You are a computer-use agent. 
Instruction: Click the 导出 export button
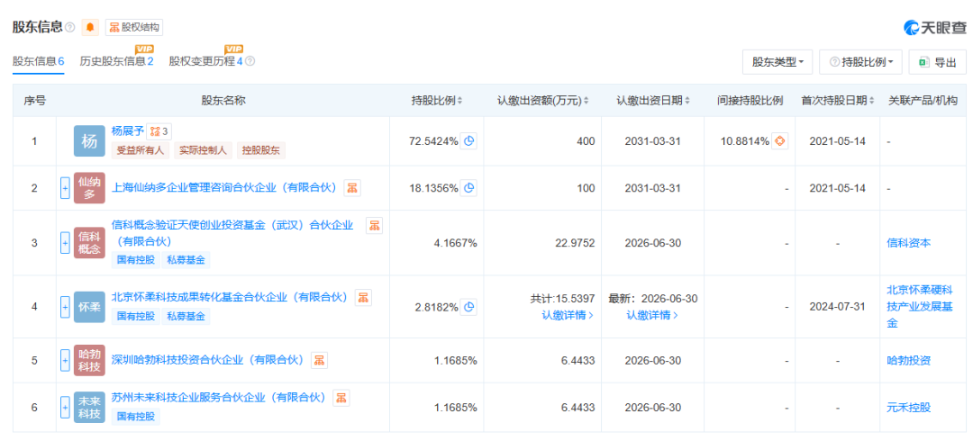pyautogui.click(x=938, y=62)
